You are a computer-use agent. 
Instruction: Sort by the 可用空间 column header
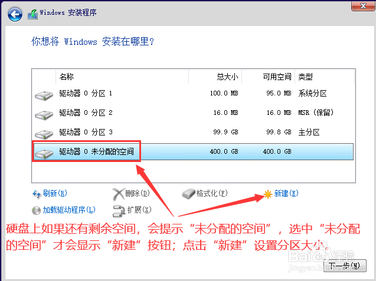[268, 77]
